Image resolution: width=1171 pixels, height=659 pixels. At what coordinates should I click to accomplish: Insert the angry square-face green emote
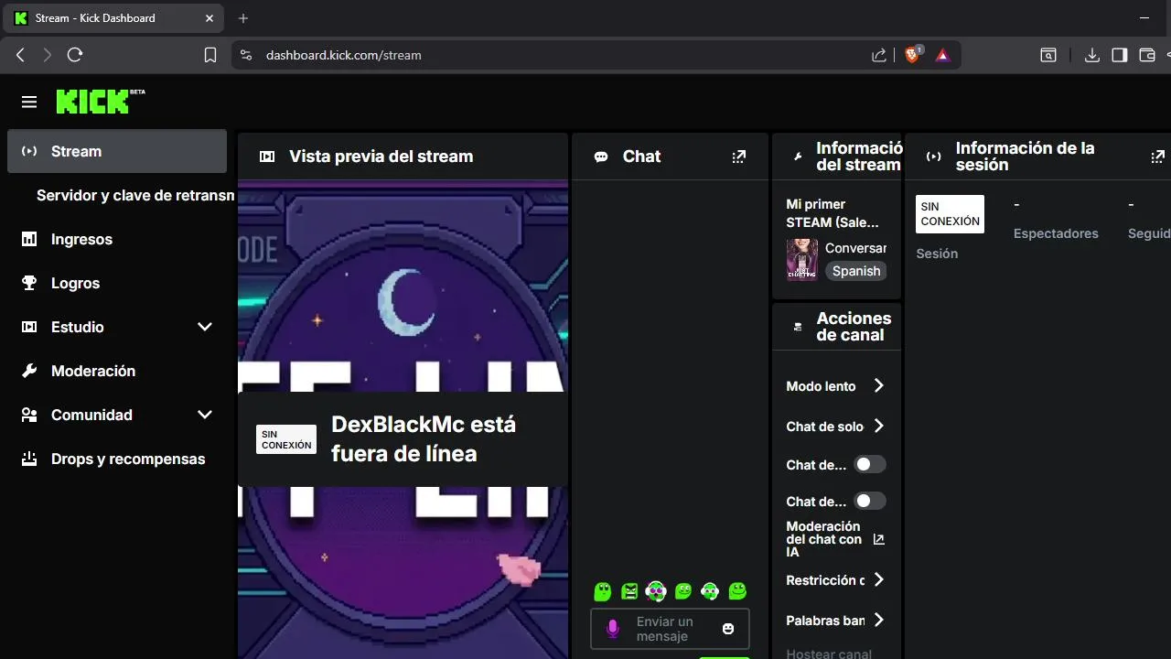pyautogui.click(x=629, y=591)
